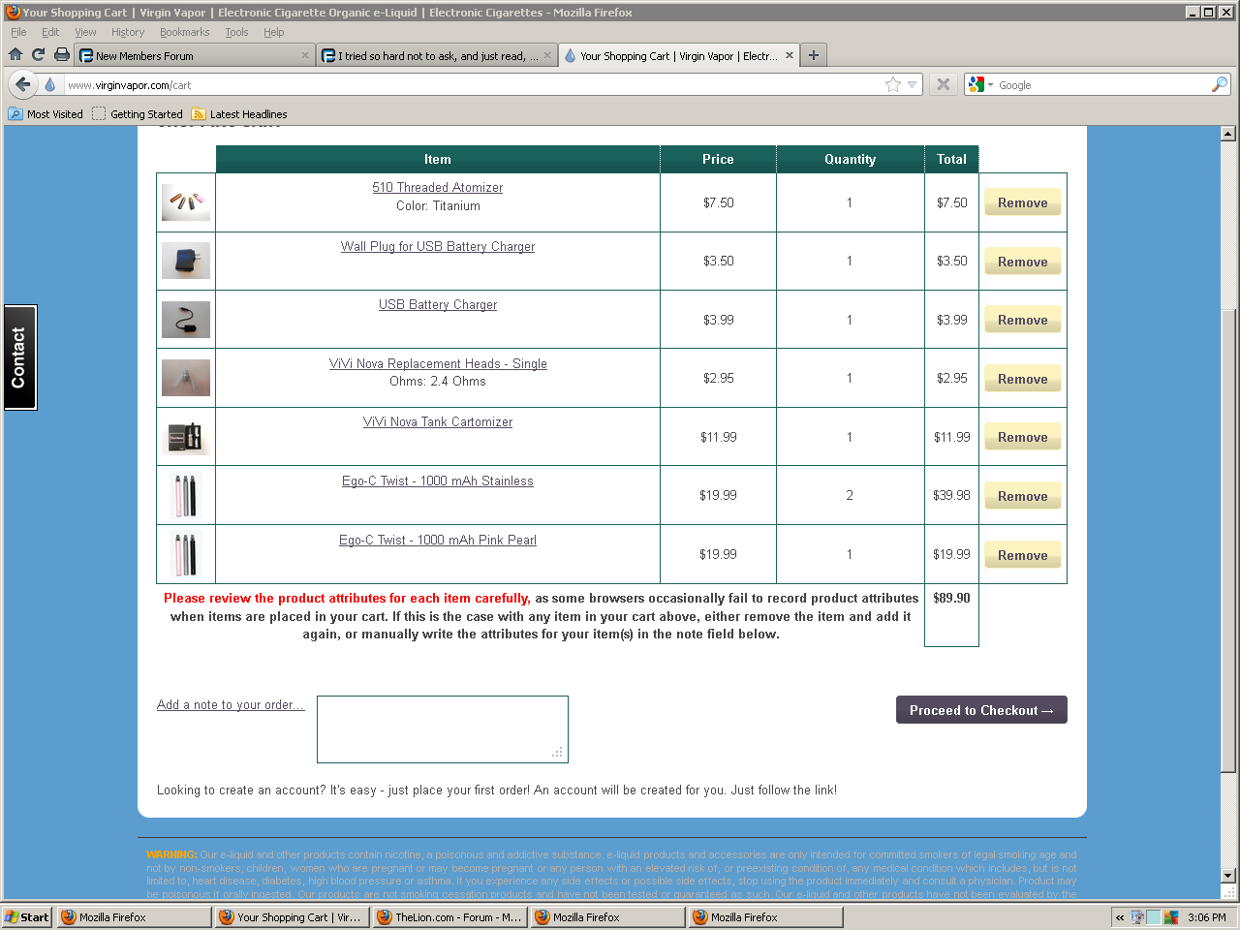Click the page scrollbar down arrow
The width and height of the screenshot is (1240, 930).
click(1228, 876)
